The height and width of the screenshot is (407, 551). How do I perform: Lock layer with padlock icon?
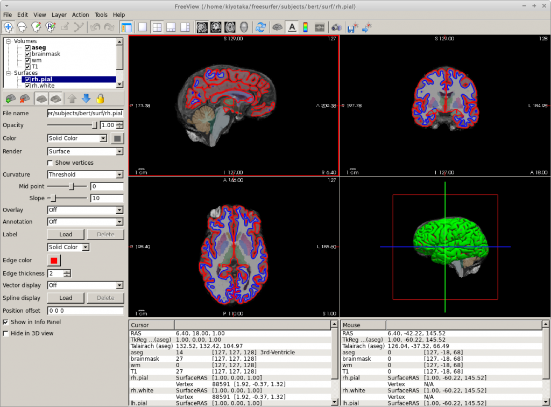click(100, 99)
